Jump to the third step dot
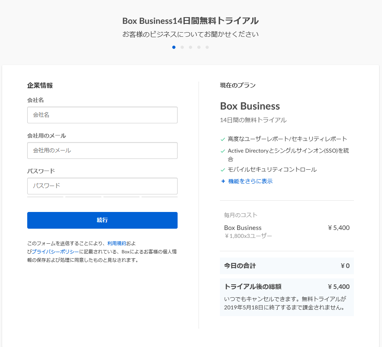Screen dimensions: 382x347 [191, 47]
